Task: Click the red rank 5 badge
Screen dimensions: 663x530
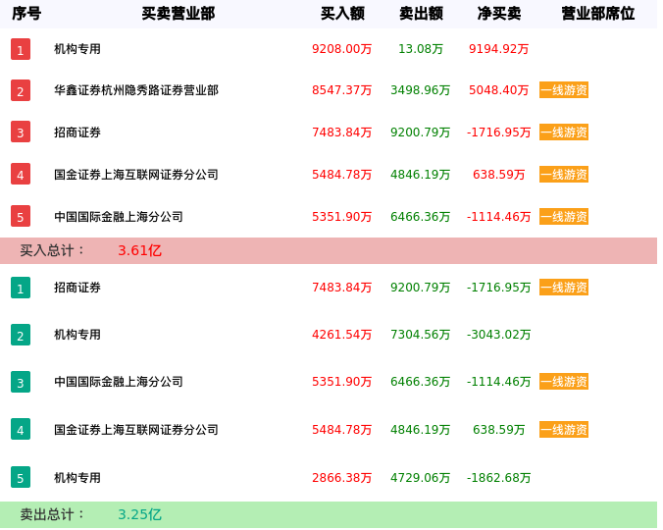Action: coord(21,216)
